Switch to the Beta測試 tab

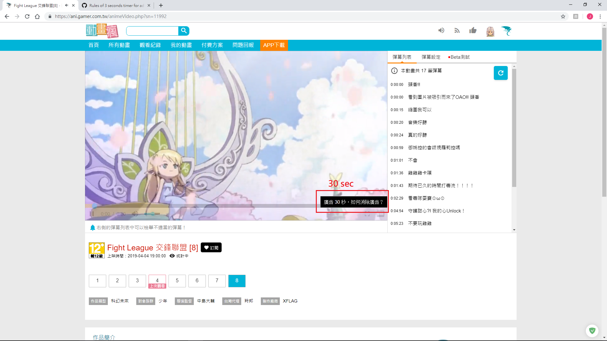click(459, 57)
